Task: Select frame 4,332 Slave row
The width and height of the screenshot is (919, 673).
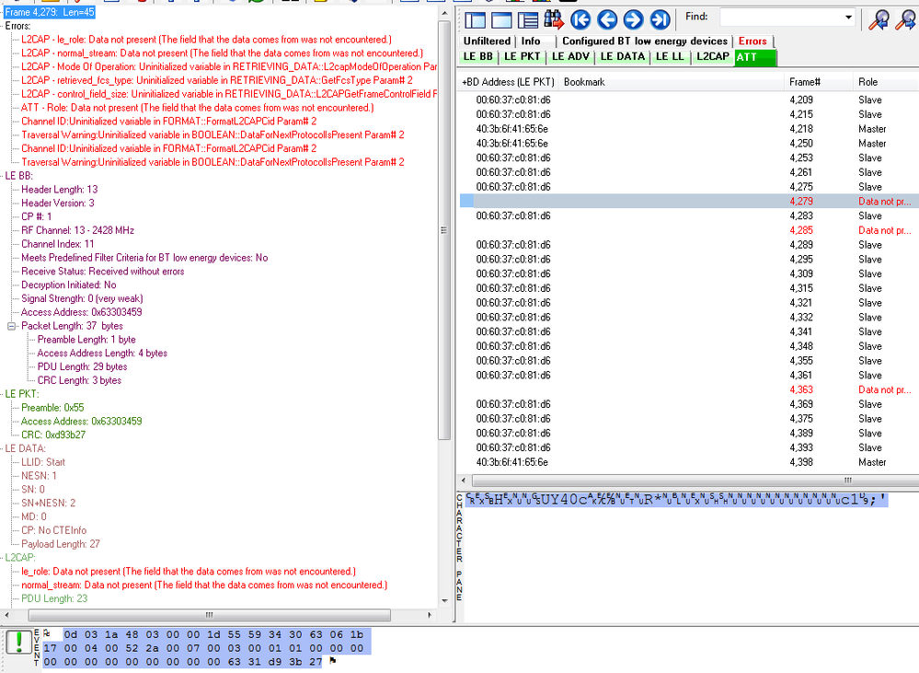Action: point(689,318)
